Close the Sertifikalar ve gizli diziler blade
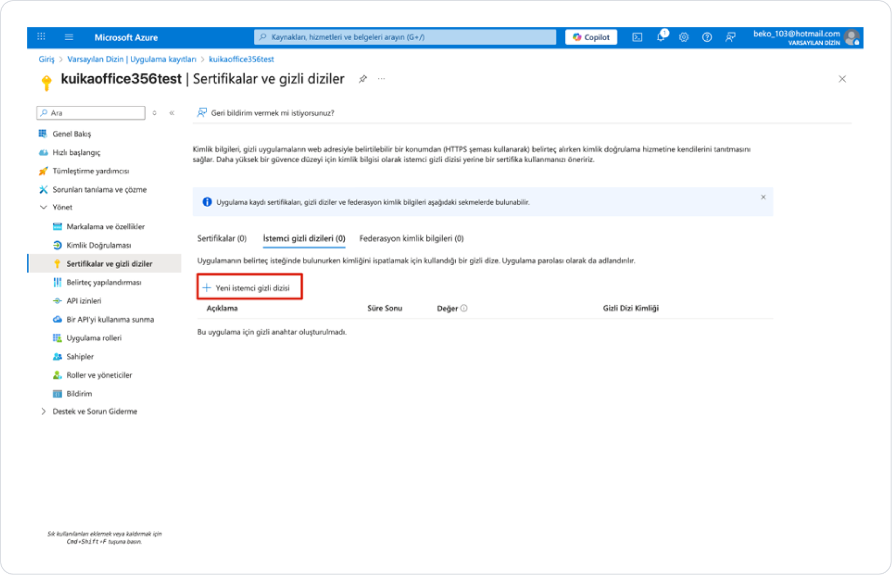This screenshot has height=575, width=892. [x=842, y=79]
